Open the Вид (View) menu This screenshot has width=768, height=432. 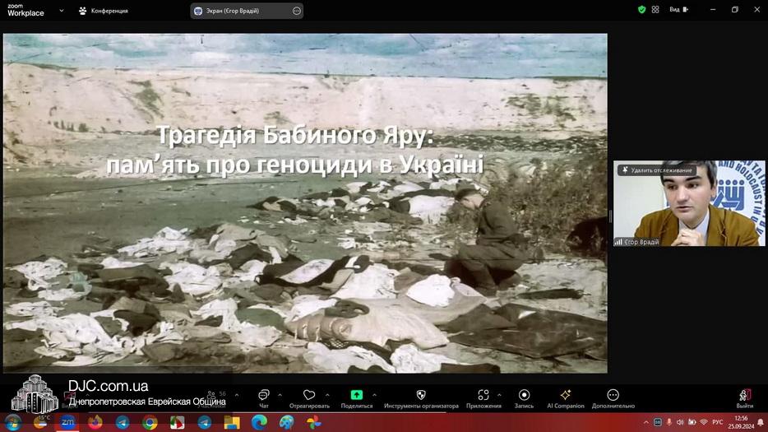point(674,10)
